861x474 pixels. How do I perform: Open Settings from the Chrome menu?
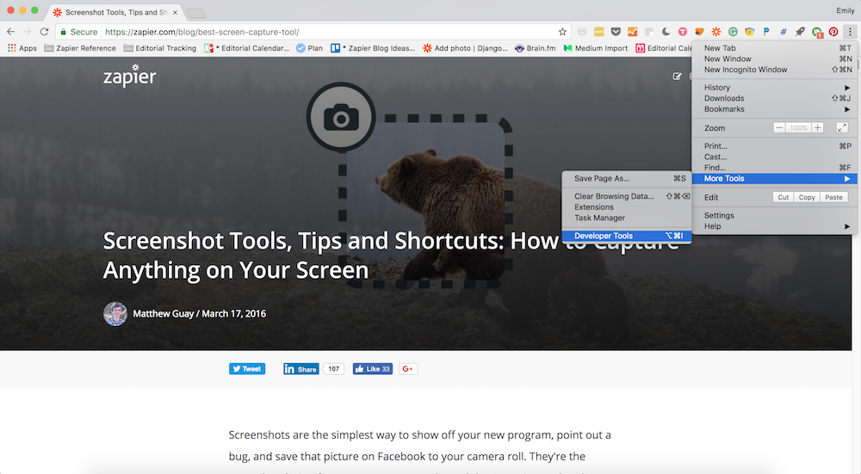(x=777, y=215)
